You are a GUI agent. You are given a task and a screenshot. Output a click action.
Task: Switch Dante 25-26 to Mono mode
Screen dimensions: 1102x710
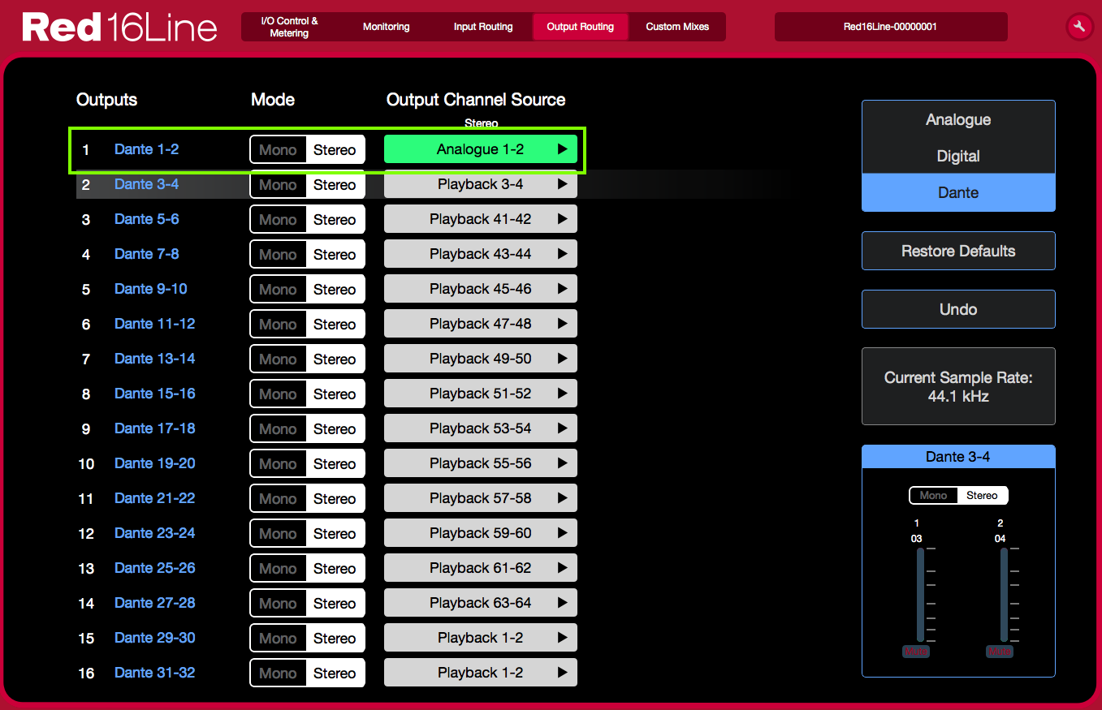click(x=278, y=568)
